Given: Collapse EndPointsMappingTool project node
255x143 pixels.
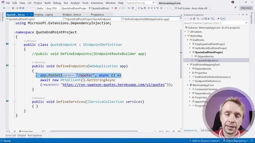Looking at the screenshot, I should pos(188,64).
